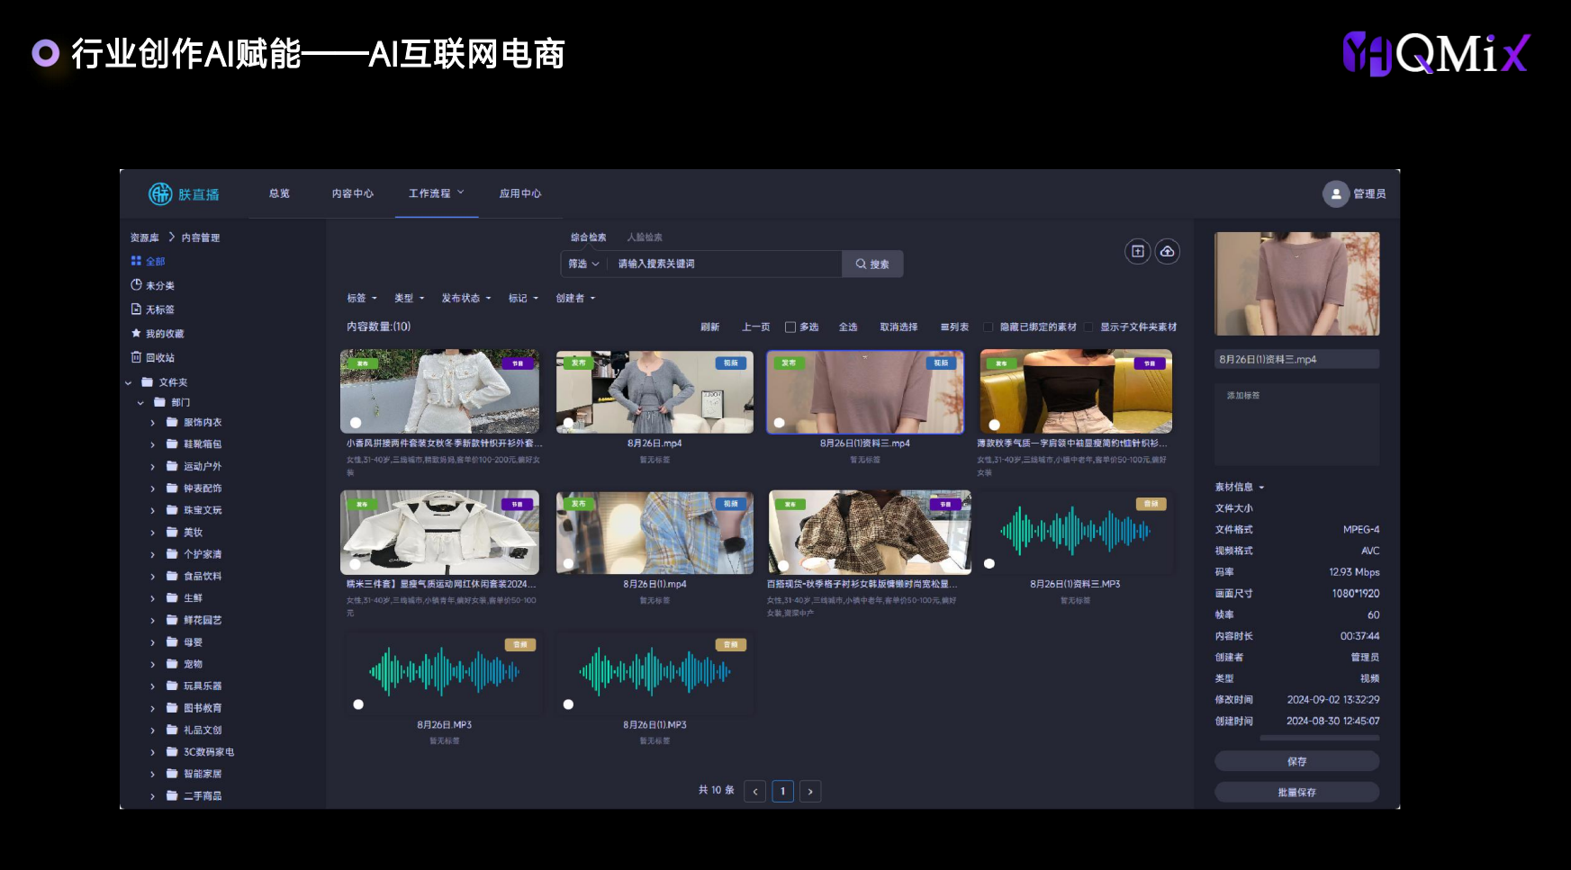Click the 全选 select-all button
This screenshot has height=870, width=1571.
click(848, 327)
